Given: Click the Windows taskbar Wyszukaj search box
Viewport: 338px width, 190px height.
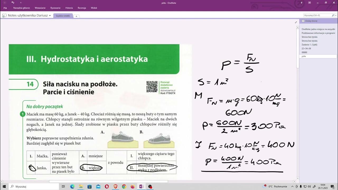Looking at the screenshot, I should 34,187.
